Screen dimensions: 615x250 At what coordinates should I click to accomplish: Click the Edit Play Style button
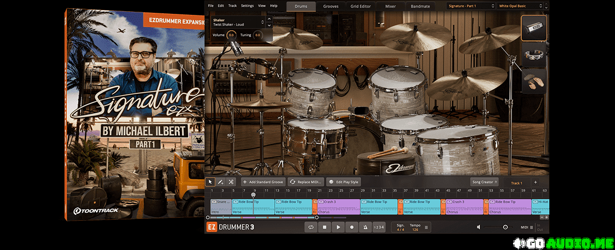(x=344, y=182)
